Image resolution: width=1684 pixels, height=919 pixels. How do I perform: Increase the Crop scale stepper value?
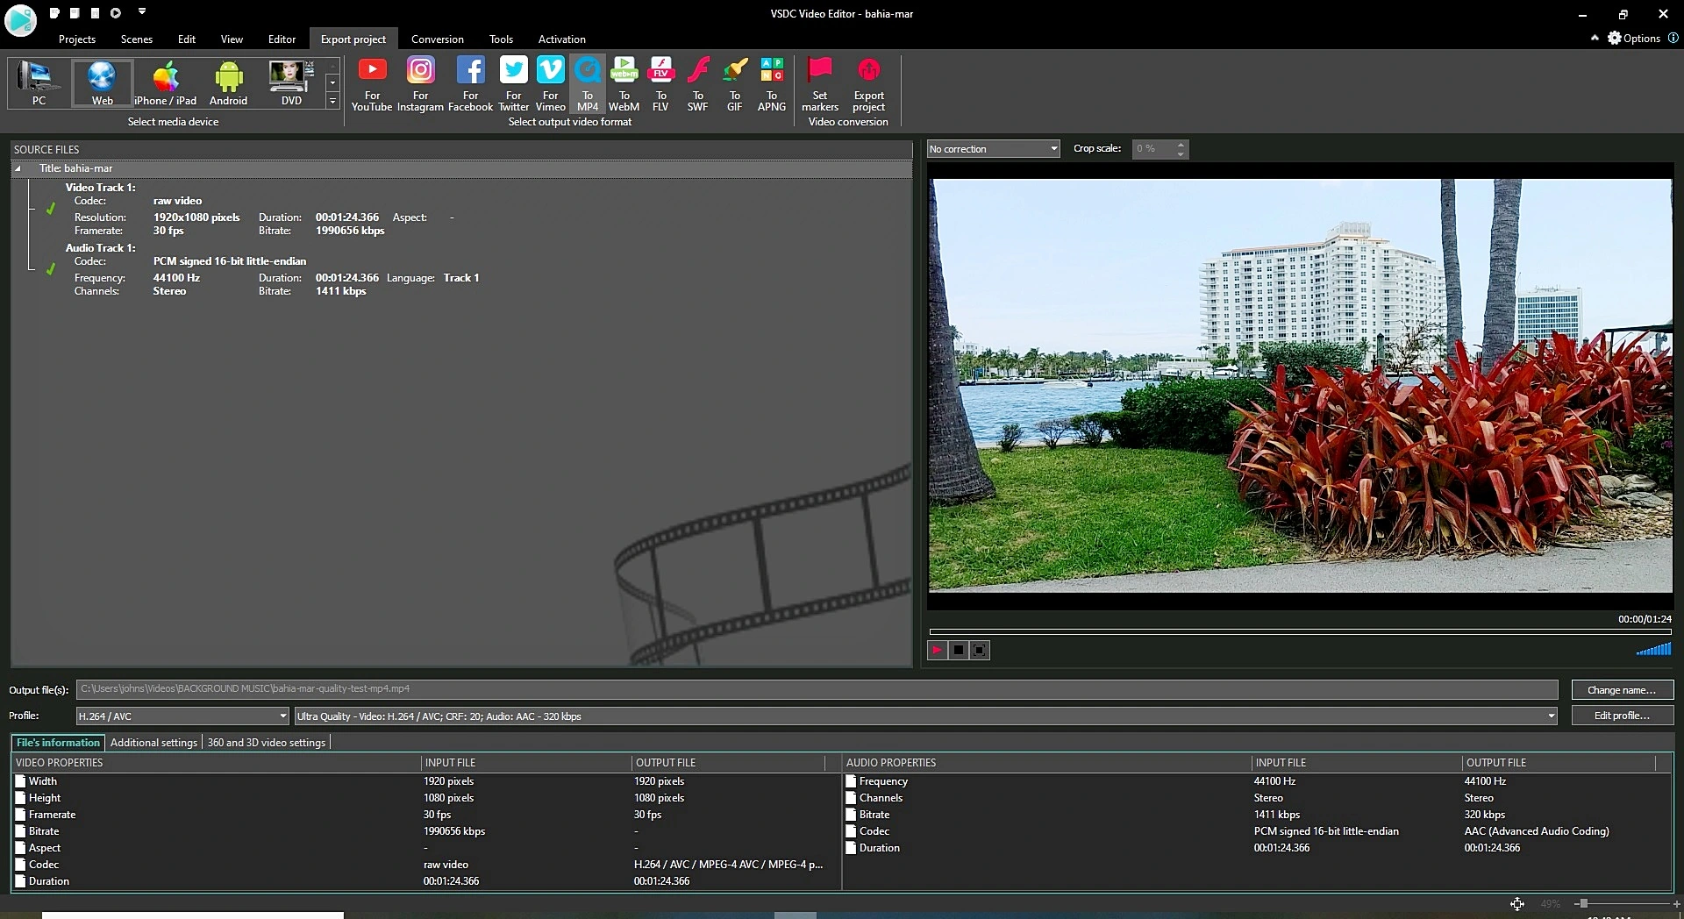coord(1181,144)
